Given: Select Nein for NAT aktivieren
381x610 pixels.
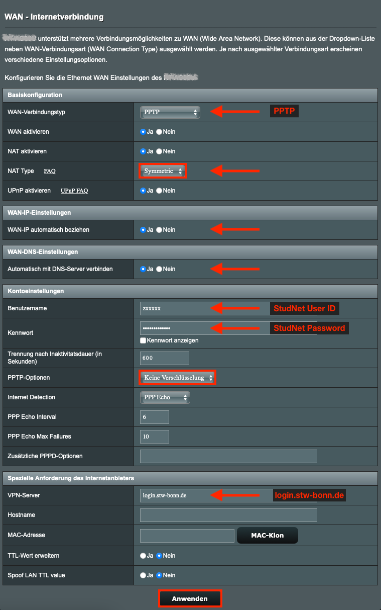Looking at the screenshot, I should tap(160, 151).
